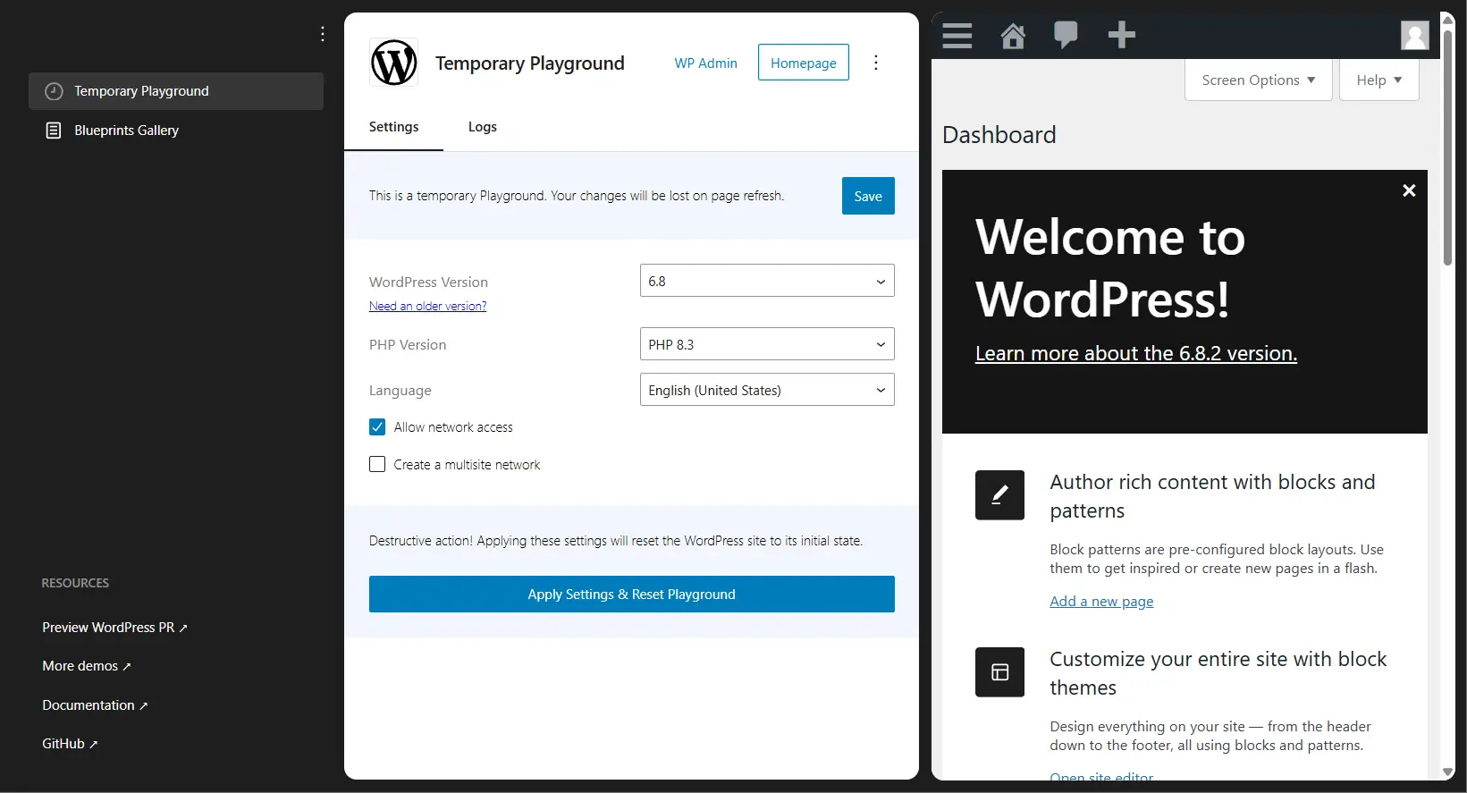Dismiss the Welcome to WordPress panel
Viewport: 1467px width, 793px height.
coord(1409,190)
